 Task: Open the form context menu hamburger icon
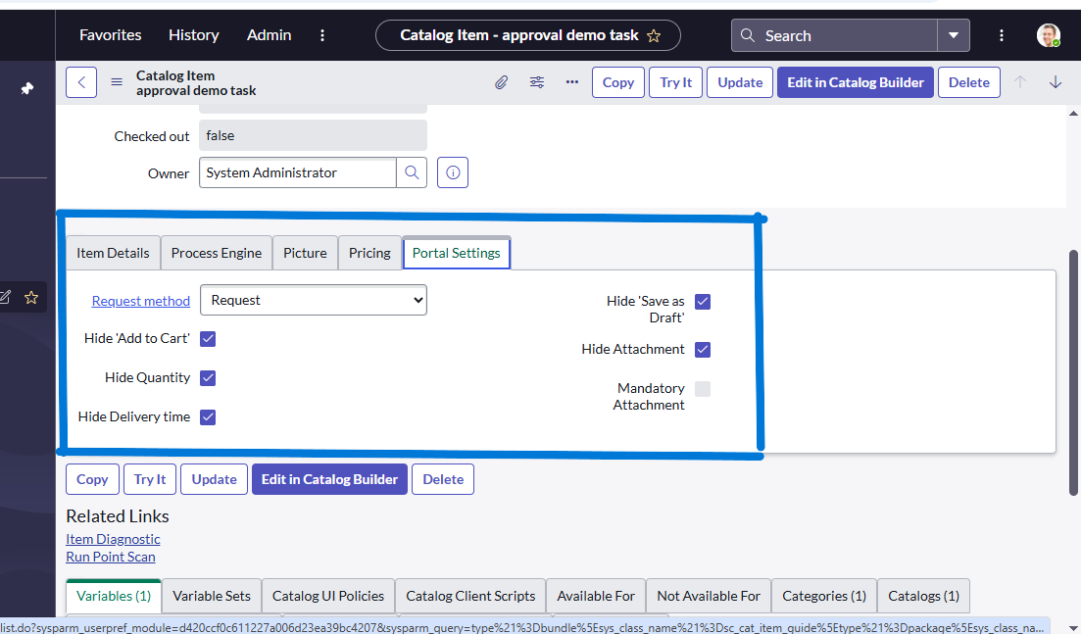click(x=115, y=81)
